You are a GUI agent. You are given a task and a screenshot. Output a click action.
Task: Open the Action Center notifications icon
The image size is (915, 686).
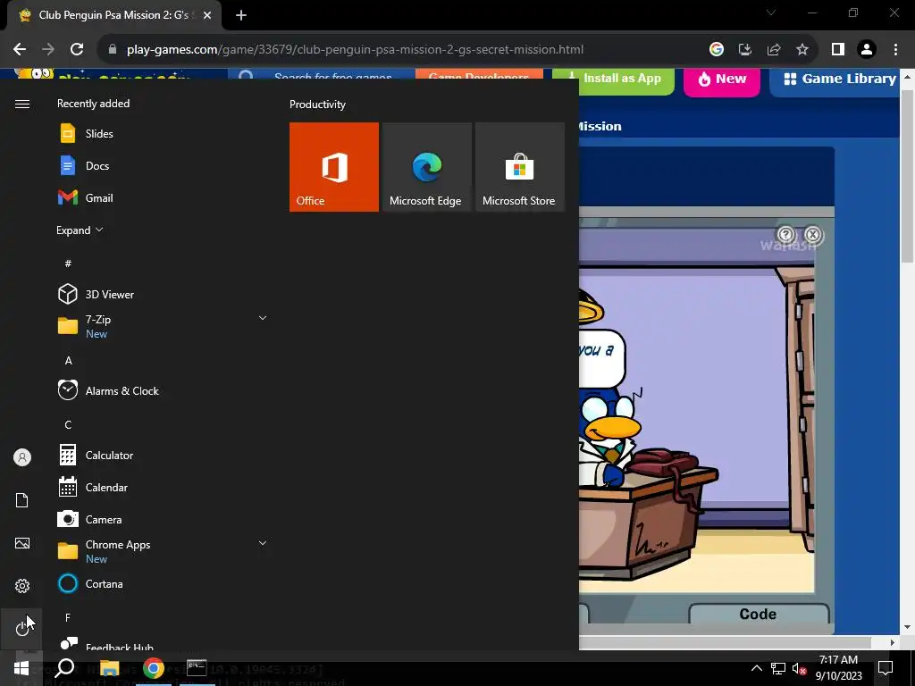(886, 668)
